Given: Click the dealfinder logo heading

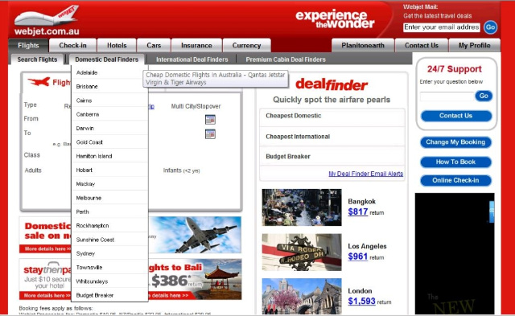Looking at the screenshot, I should [332, 84].
